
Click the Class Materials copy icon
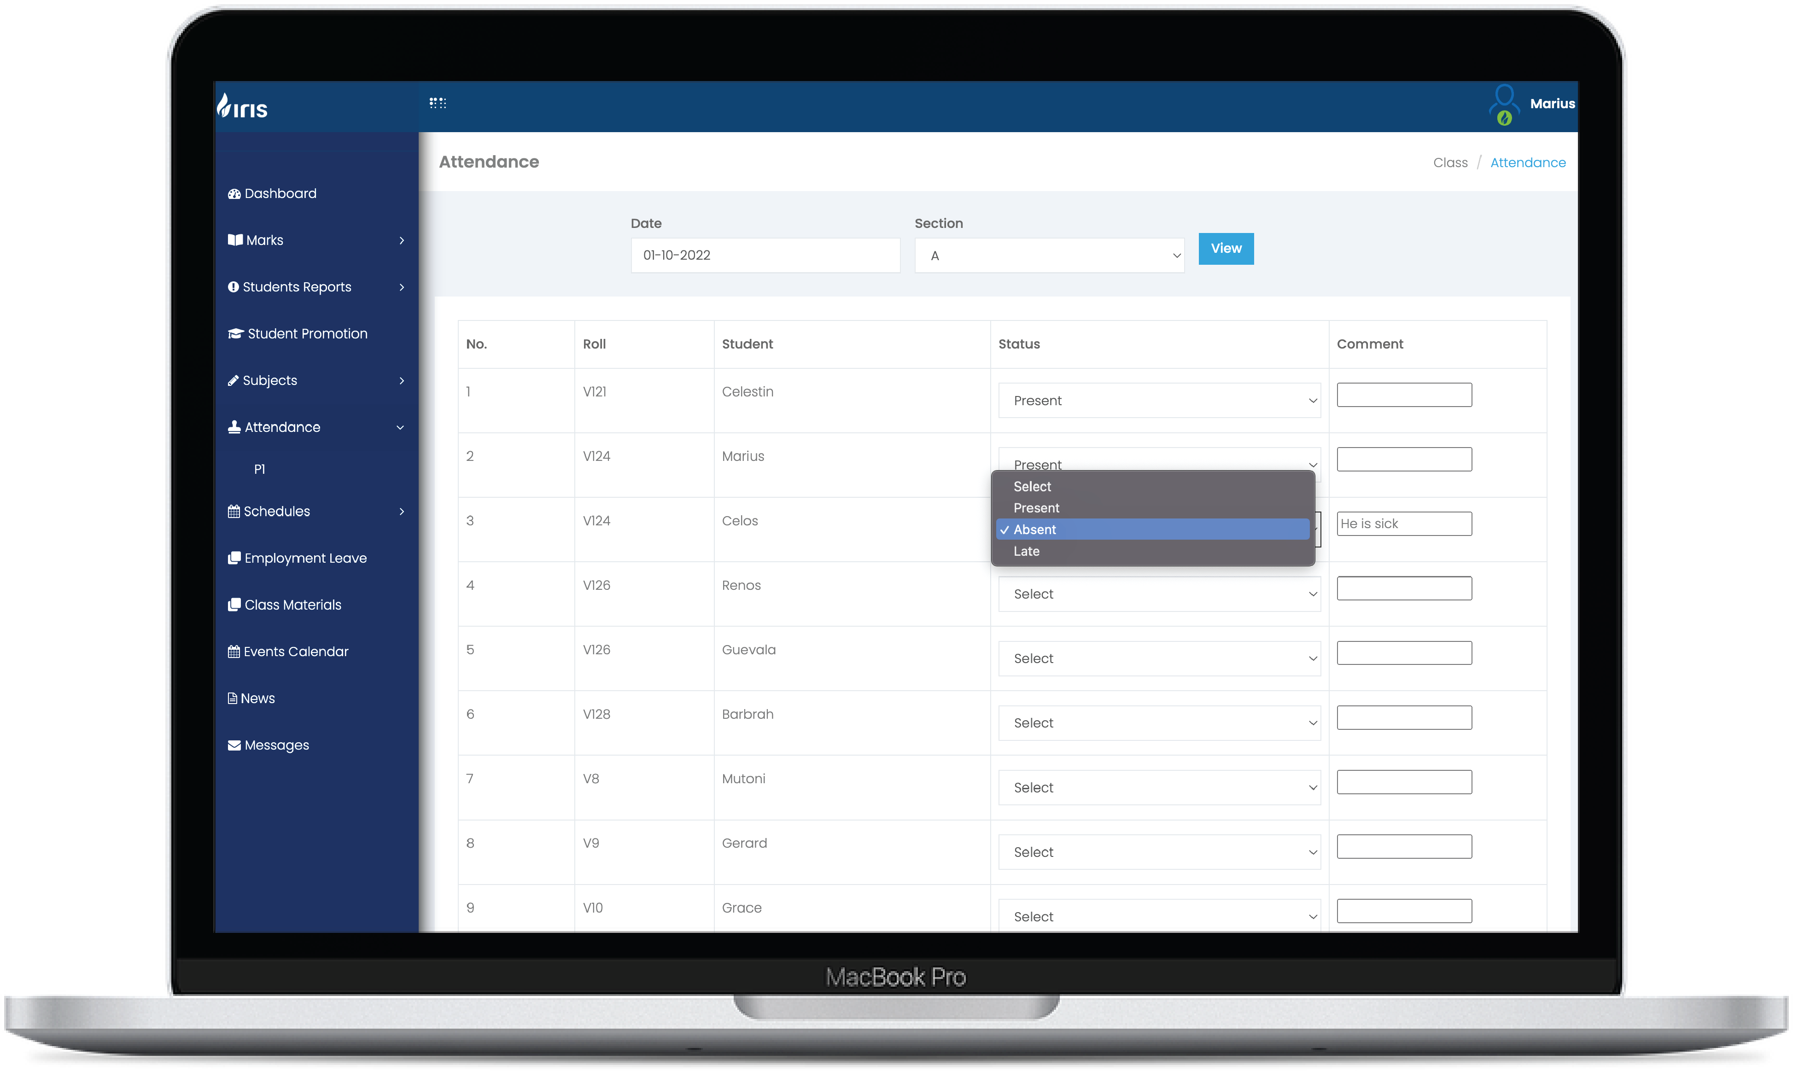(x=234, y=605)
